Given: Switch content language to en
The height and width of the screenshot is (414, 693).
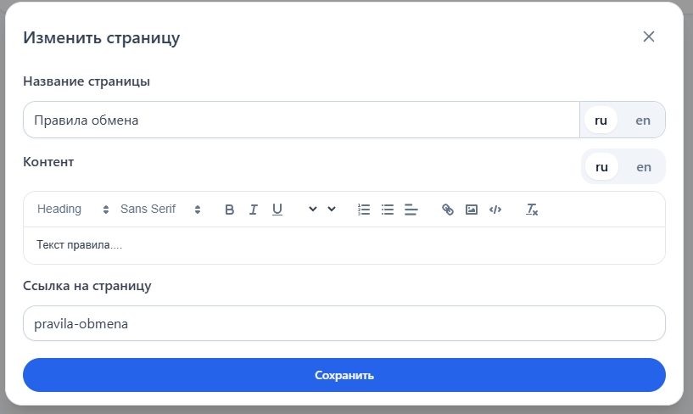Looking at the screenshot, I should (644, 166).
